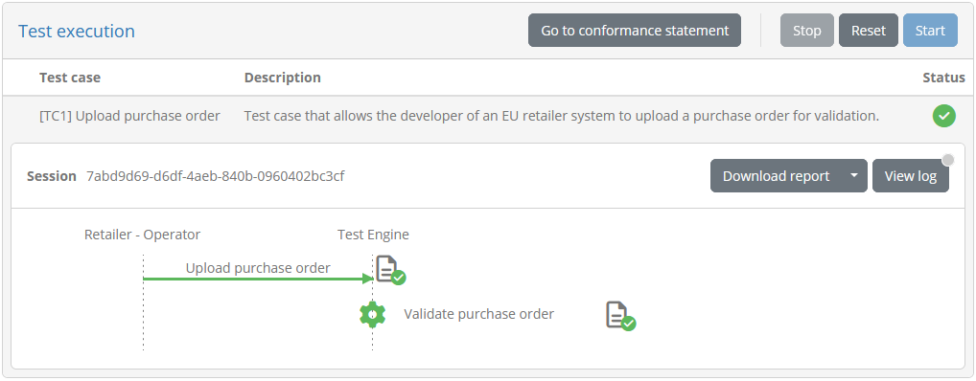Click the Validate purchase order step label
Viewport: 976px width, 381px height.
478,315
